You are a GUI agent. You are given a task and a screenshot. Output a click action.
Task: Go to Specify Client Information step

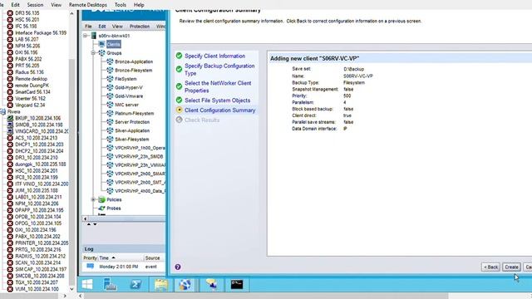click(214, 56)
